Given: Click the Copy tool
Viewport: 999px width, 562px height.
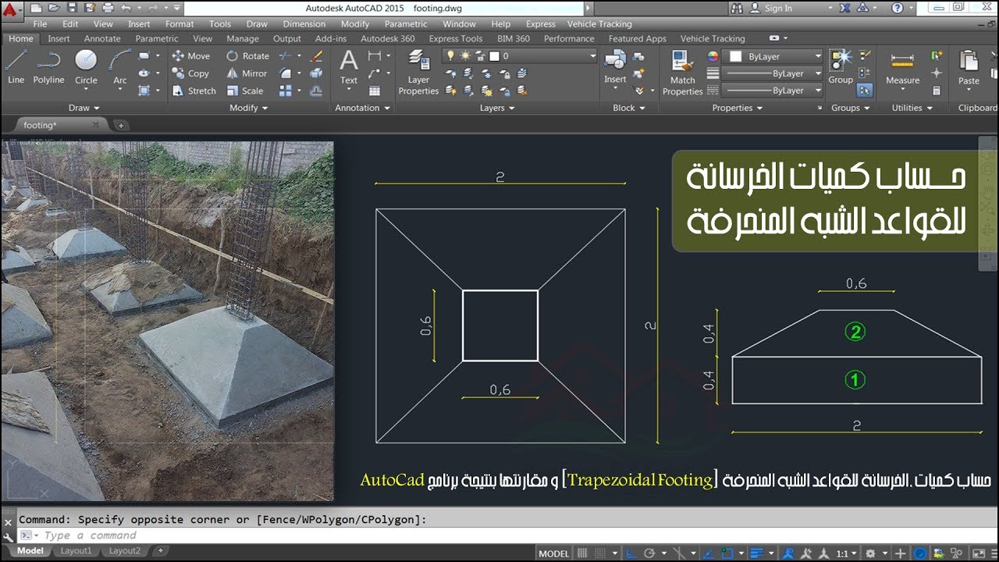Looking at the screenshot, I should point(191,73).
